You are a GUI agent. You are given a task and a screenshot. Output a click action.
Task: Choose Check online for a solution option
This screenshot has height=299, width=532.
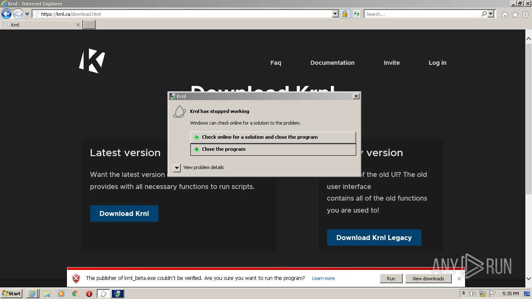tap(273, 137)
